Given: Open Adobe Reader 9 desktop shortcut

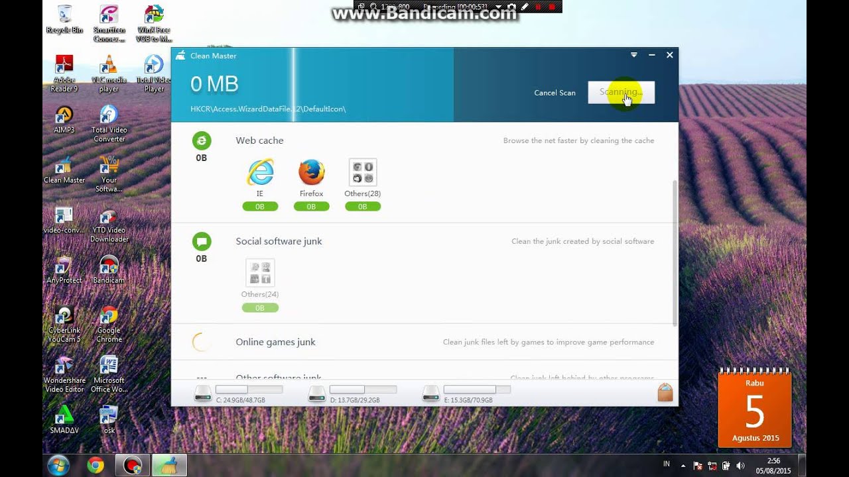Looking at the screenshot, I should coord(64,73).
